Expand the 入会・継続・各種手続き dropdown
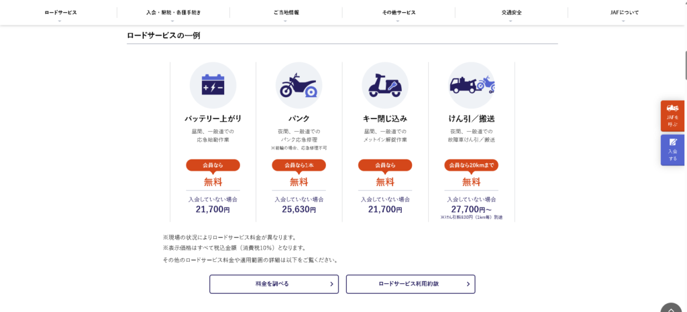This screenshot has height=312, width=687. [x=174, y=14]
